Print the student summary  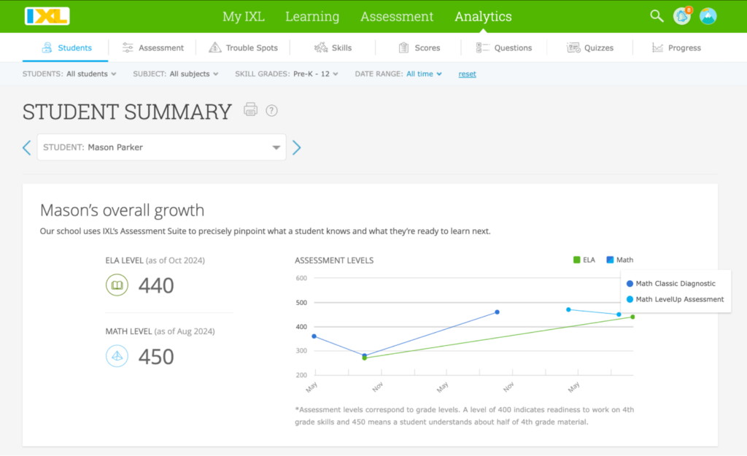(x=251, y=109)
